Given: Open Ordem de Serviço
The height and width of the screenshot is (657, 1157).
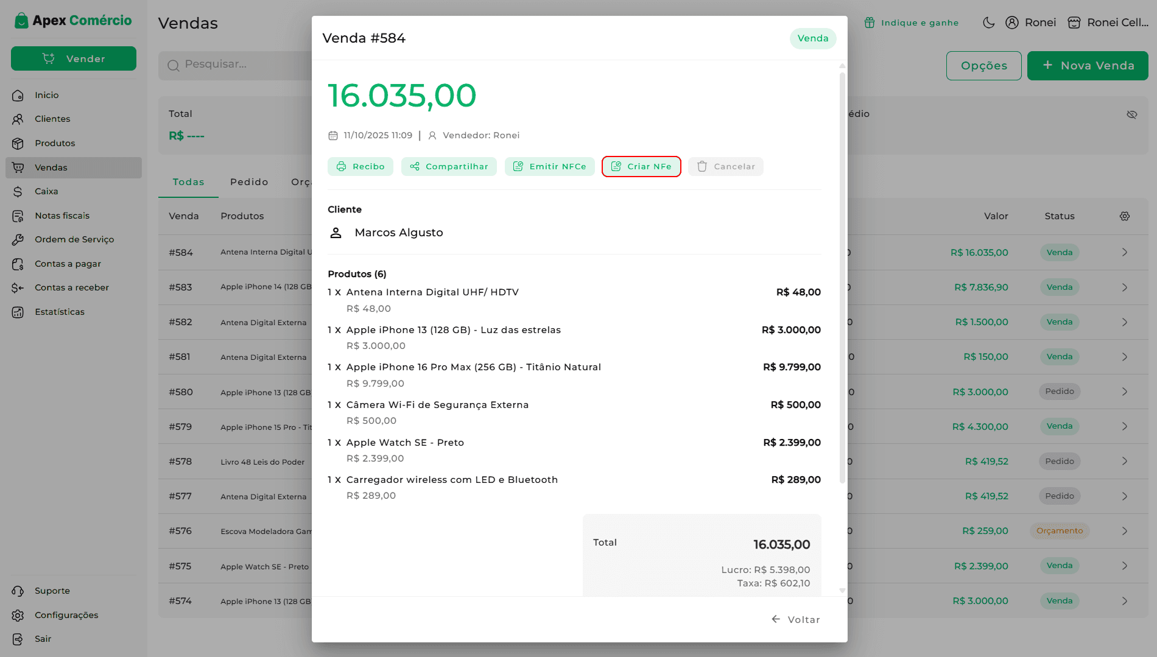Looking at the screenshot, I should (x=74, y=239).
